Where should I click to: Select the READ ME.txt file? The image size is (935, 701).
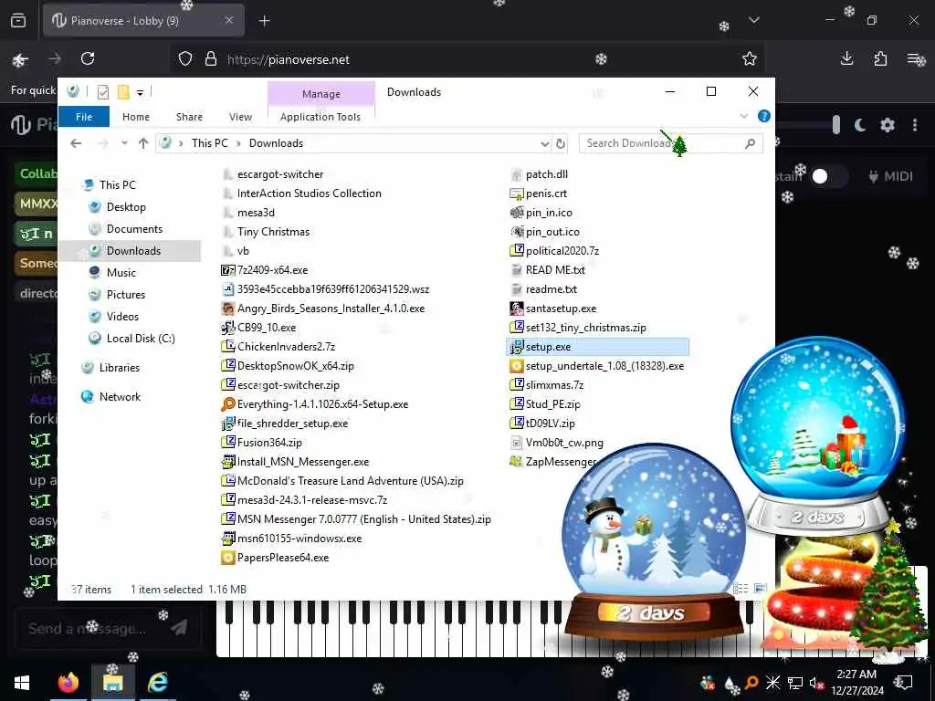point(548,269)
